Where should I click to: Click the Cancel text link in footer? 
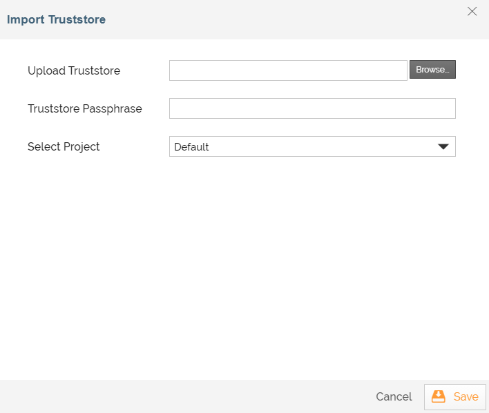pos(394,396)
